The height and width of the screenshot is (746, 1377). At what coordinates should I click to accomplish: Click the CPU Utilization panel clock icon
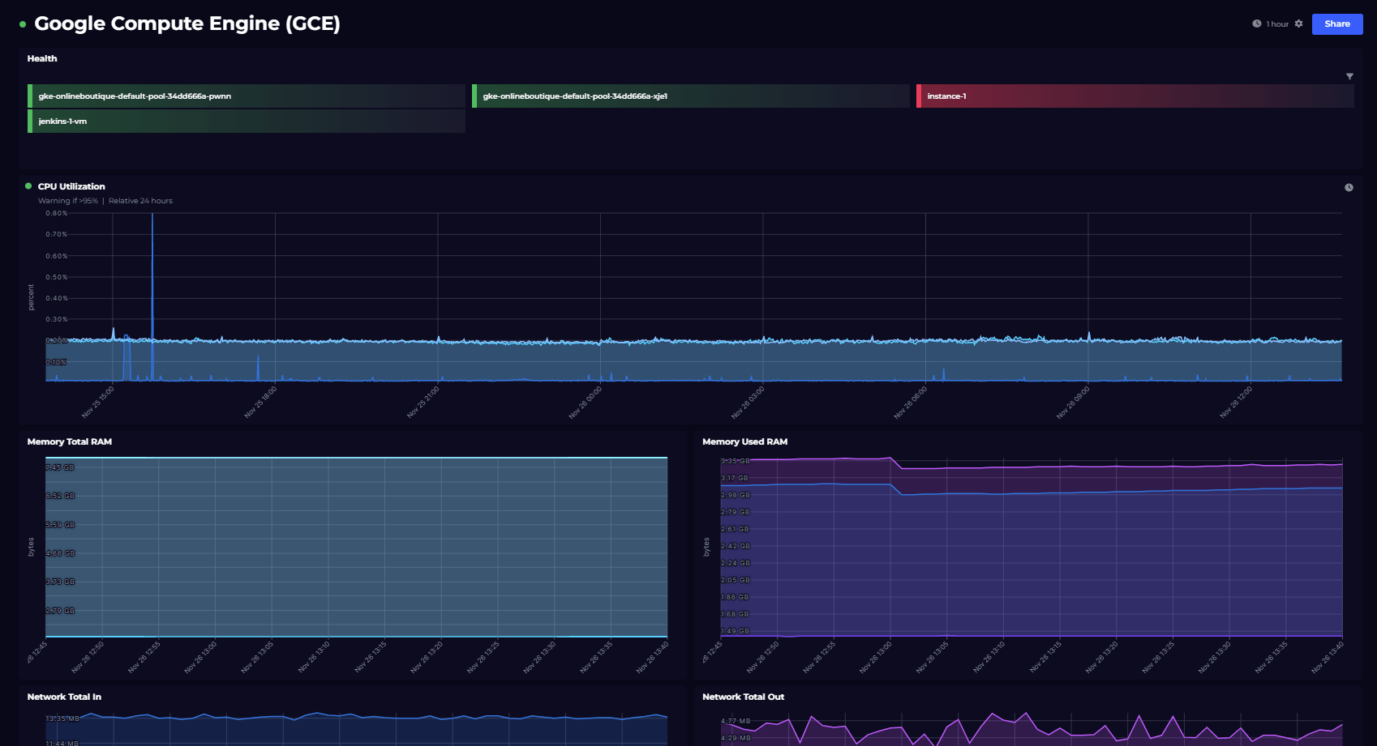(1349, 187)
